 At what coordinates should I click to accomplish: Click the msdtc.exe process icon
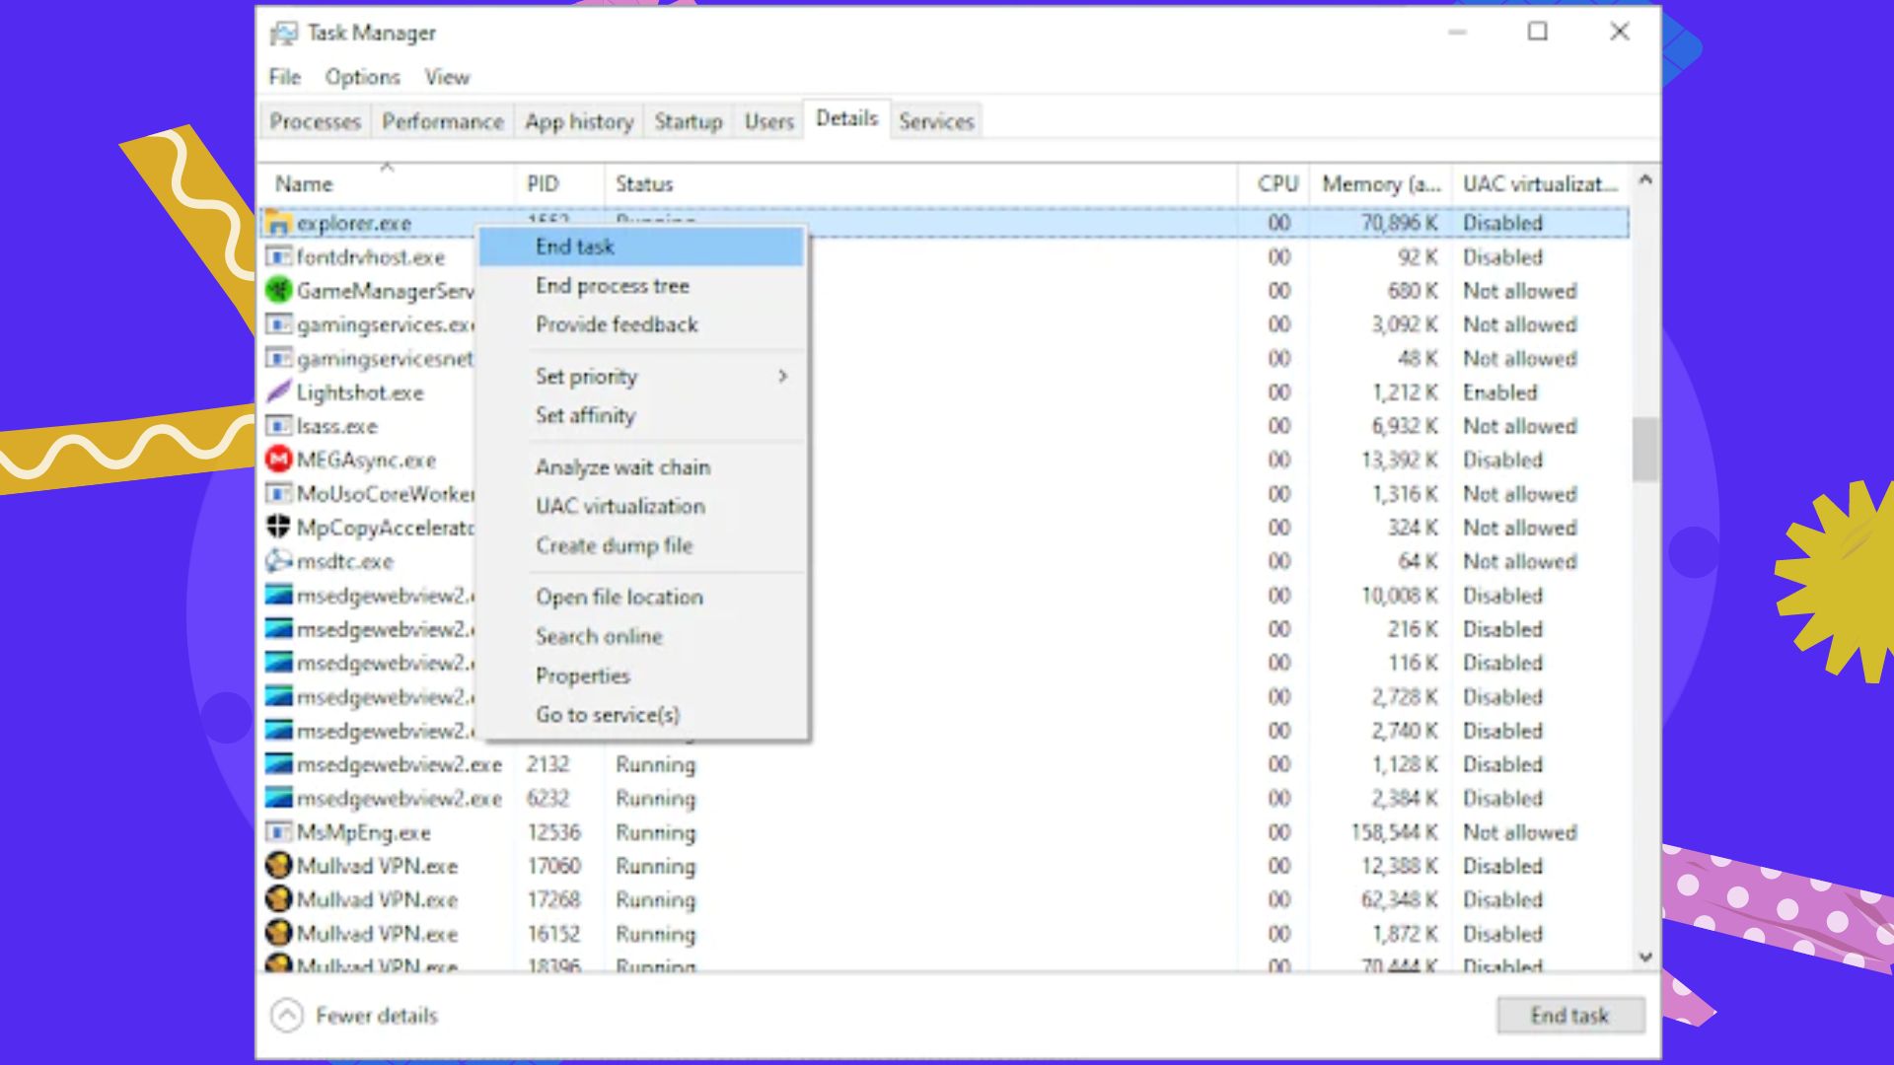[279, 561]
